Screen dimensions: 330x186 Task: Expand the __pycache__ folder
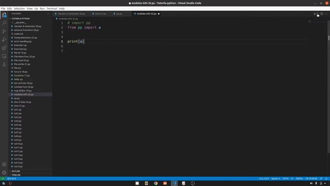[x=21, y=22]
